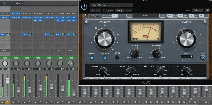Toggle the A/B comparison switch
The height and width of the screenshot is (105, 212).
[x=129, y=16]
